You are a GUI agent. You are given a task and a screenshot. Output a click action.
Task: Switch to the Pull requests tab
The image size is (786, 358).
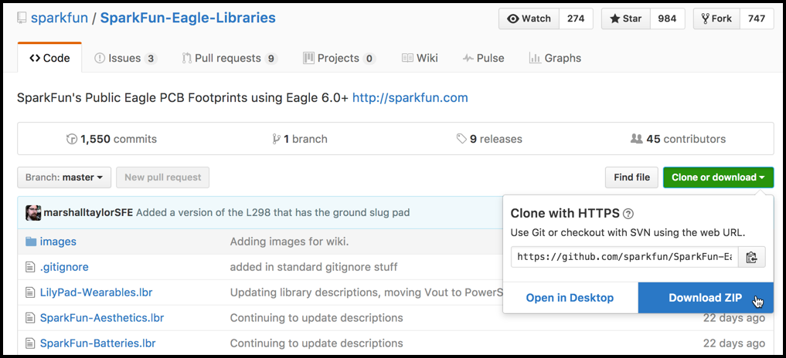(230, 58)
